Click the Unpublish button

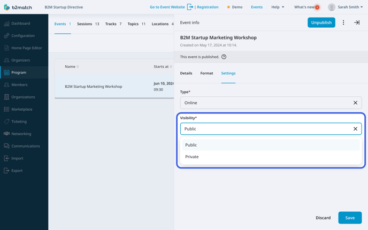pos(321,22)
